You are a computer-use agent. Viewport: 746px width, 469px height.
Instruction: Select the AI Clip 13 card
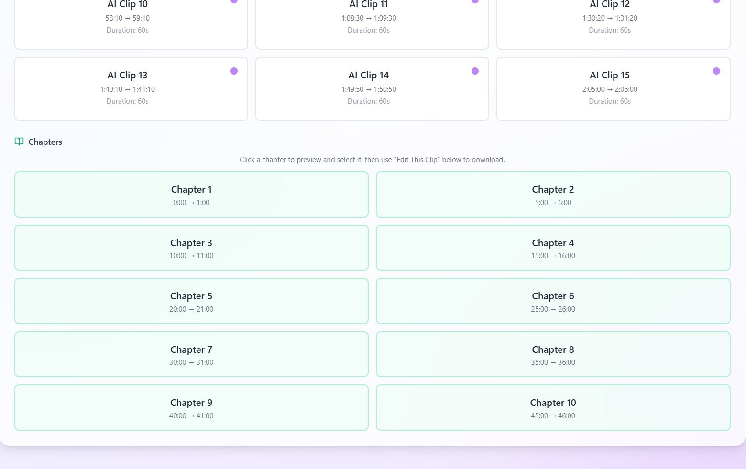(x=131, y=89)
